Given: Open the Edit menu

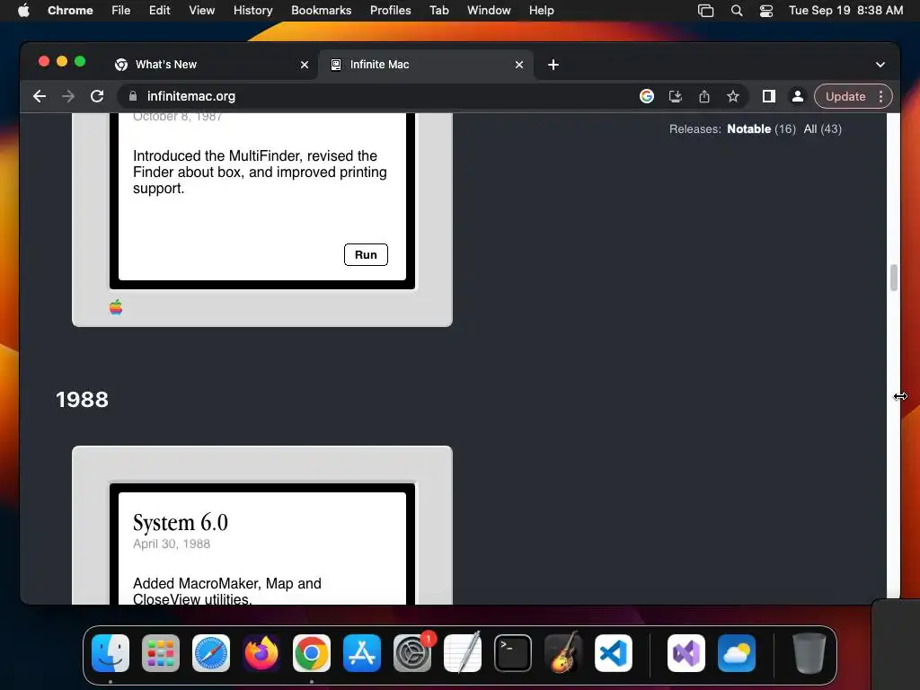Looking at the screenshot, I should point(160,10).
